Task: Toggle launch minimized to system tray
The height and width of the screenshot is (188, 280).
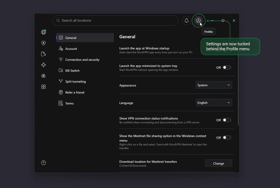Action: pyautogui.click(x=227, y=67)
